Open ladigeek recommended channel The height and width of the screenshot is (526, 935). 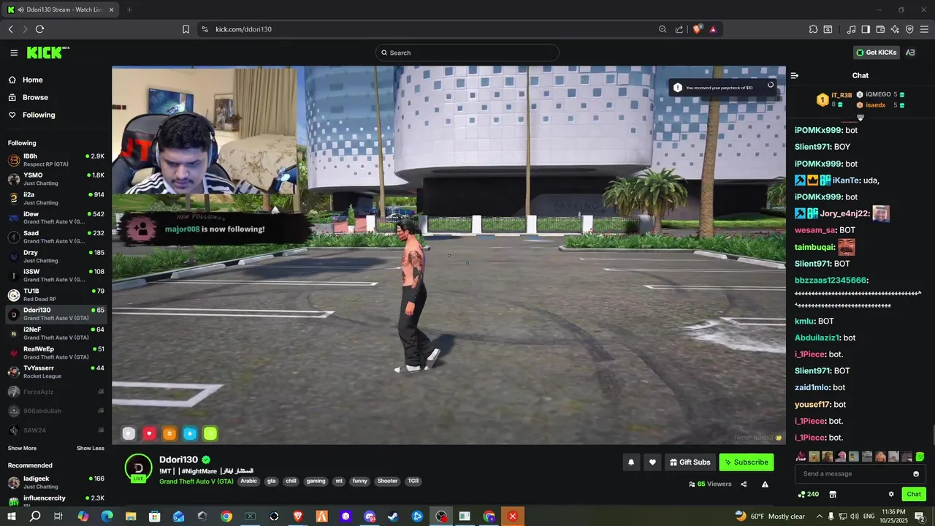click(56, 482)
